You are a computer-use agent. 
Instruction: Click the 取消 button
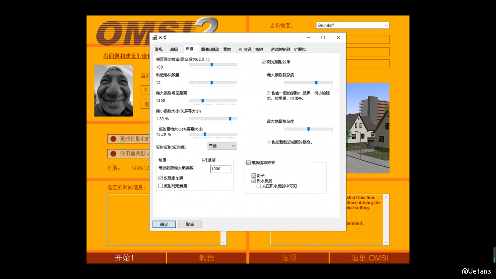click(190, 224)
